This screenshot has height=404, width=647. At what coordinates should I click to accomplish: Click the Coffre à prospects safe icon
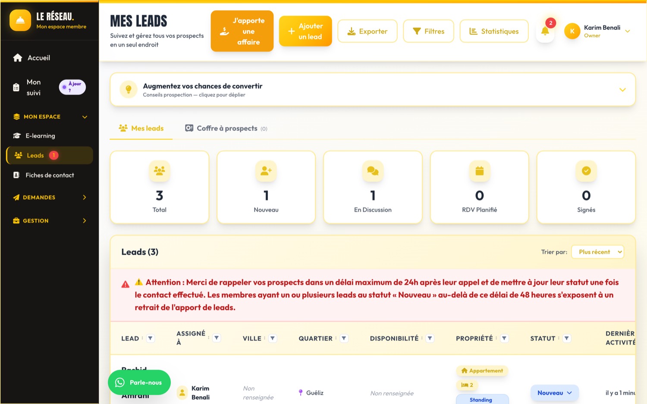[x=189, y=128]
